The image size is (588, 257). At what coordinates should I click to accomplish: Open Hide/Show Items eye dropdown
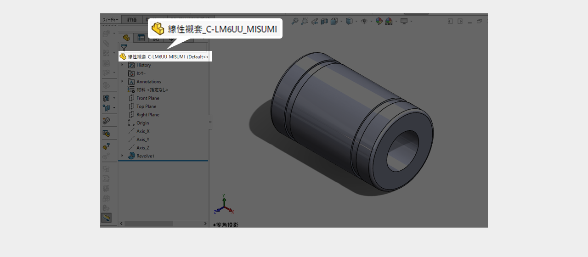pyautogui.click(x=371, y=21)
